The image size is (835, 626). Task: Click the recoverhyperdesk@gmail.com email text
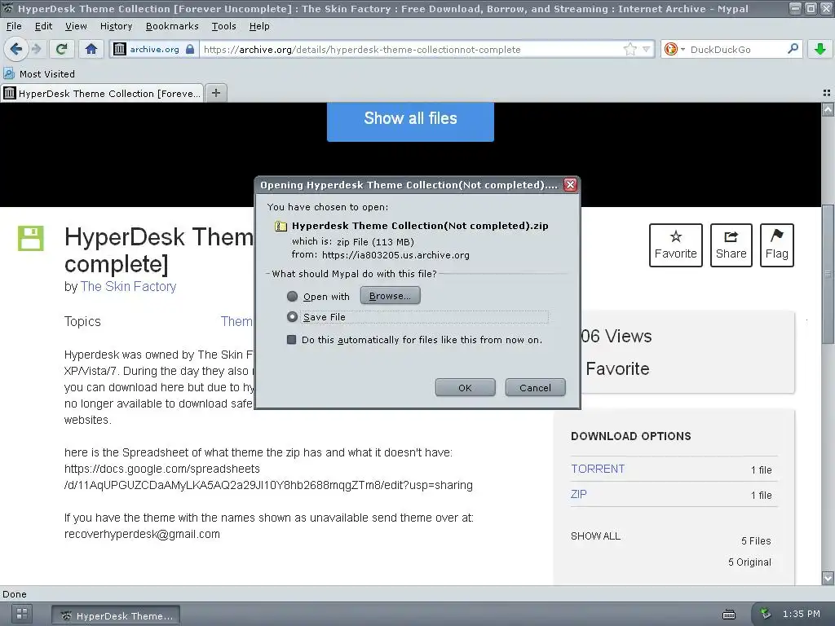(x=142, y=534)
